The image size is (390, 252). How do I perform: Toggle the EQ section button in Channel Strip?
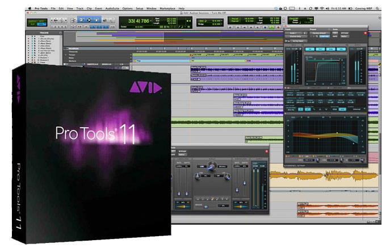[310, 49]
